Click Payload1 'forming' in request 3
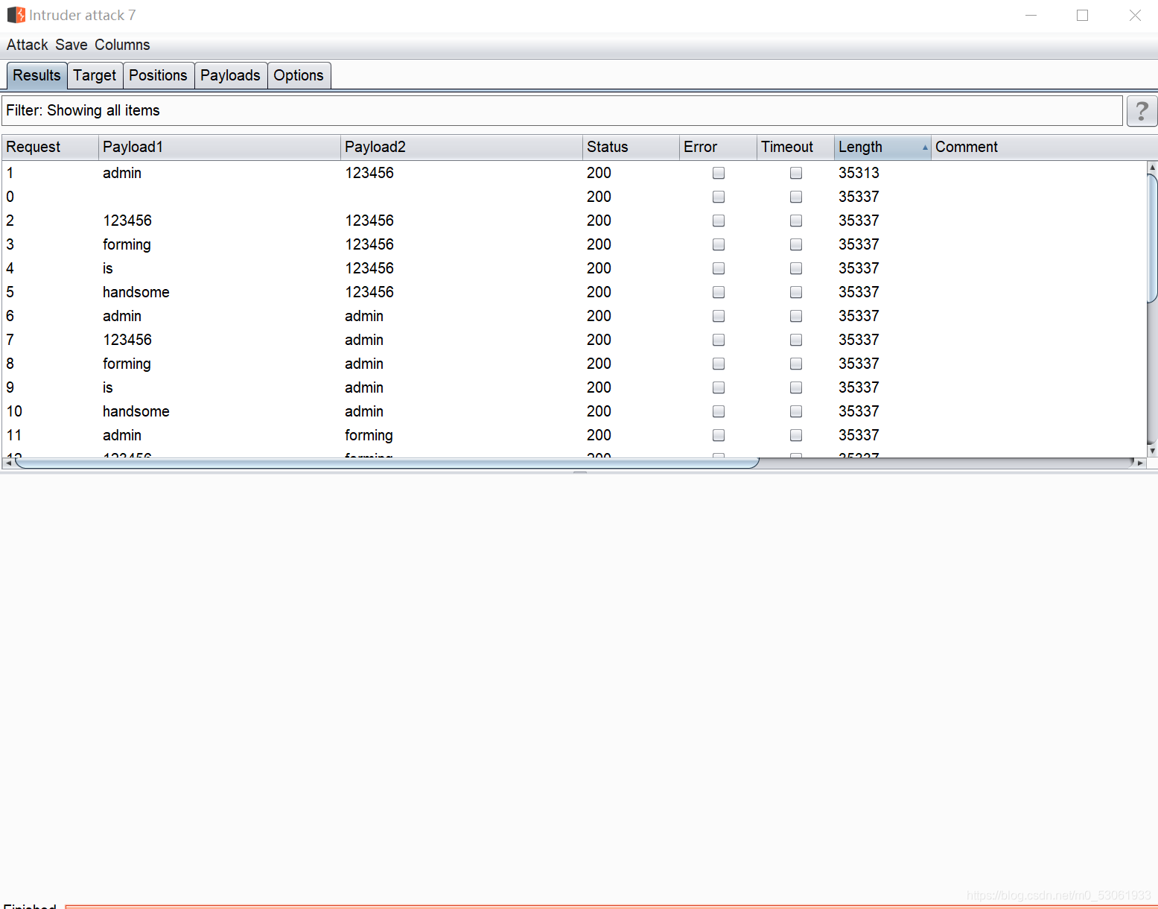Screen dimensions: 1158x909 coord(127,244)
